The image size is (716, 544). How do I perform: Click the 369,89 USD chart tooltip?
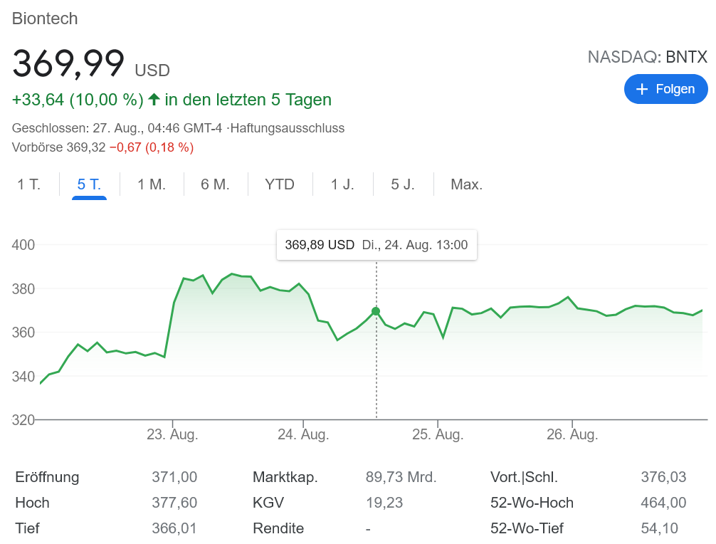(376, 245)
